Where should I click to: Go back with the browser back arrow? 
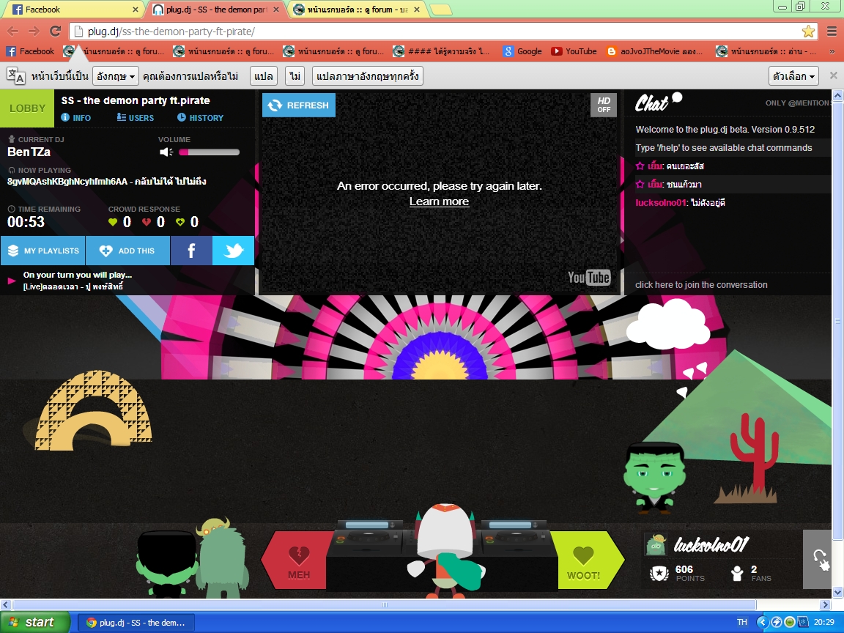(13, 32)
